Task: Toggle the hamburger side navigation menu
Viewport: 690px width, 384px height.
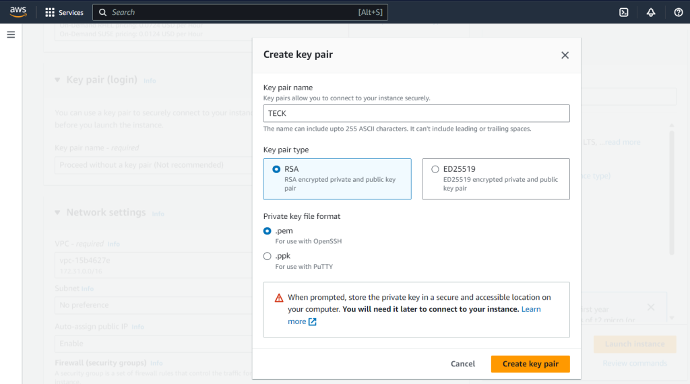Action: [x=11, y=34]
